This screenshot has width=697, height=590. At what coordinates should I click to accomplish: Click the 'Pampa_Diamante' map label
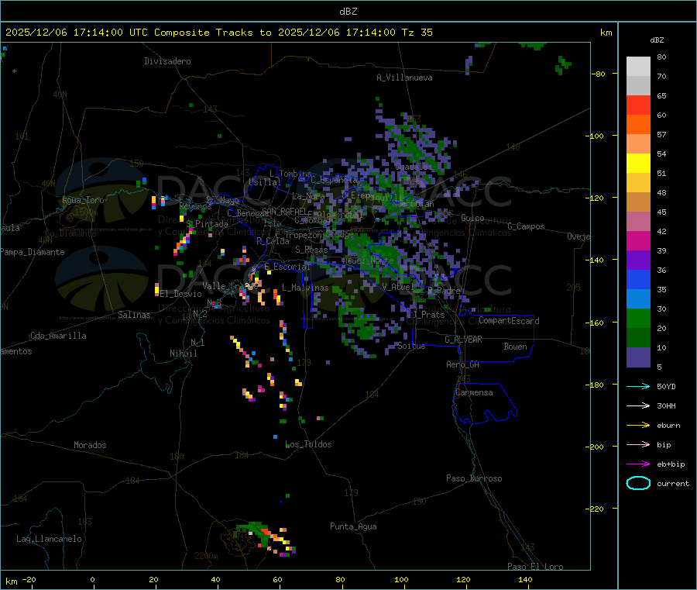click(x=32, y=252)
